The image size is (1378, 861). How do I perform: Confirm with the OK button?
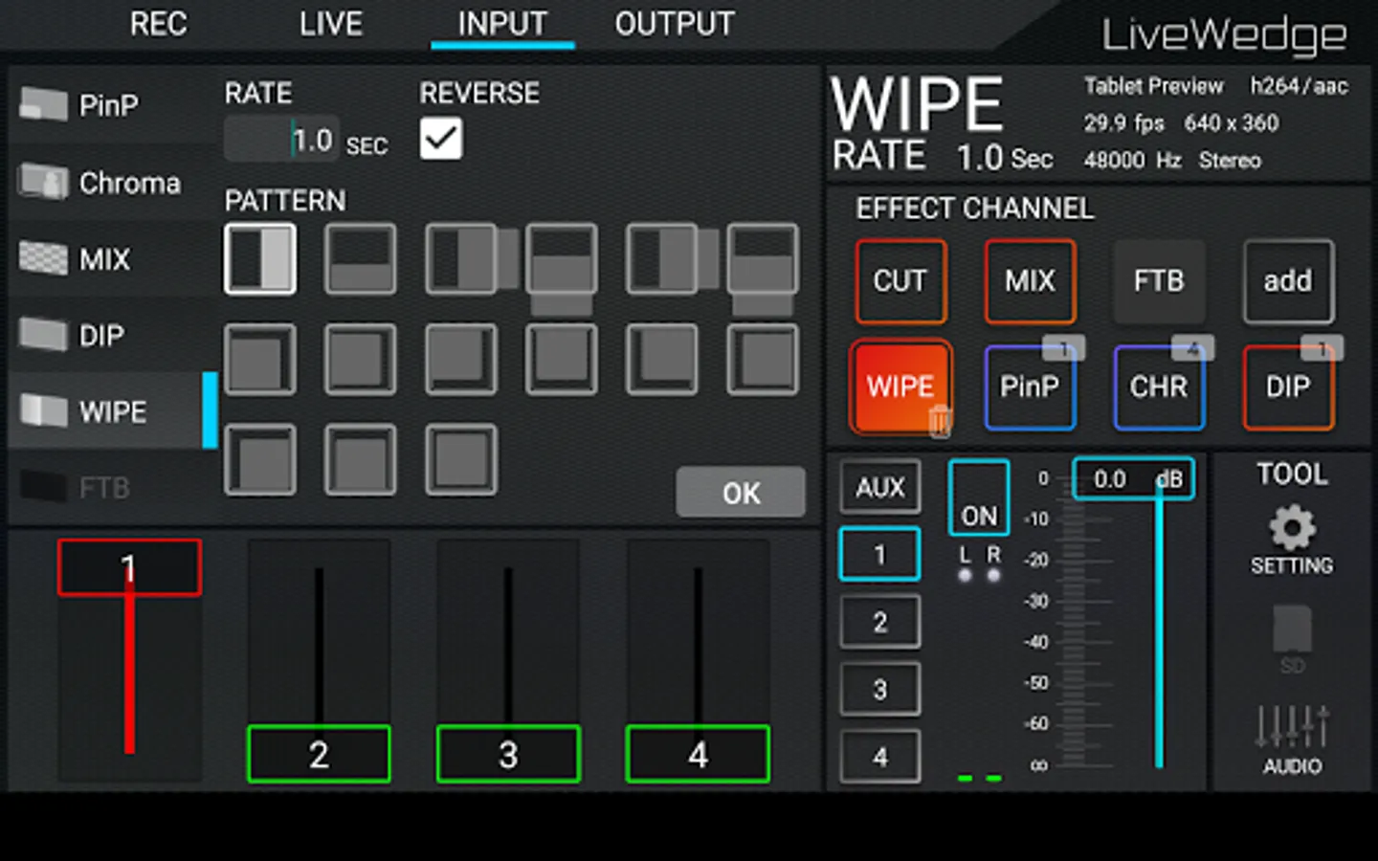[x=741, y=493]
